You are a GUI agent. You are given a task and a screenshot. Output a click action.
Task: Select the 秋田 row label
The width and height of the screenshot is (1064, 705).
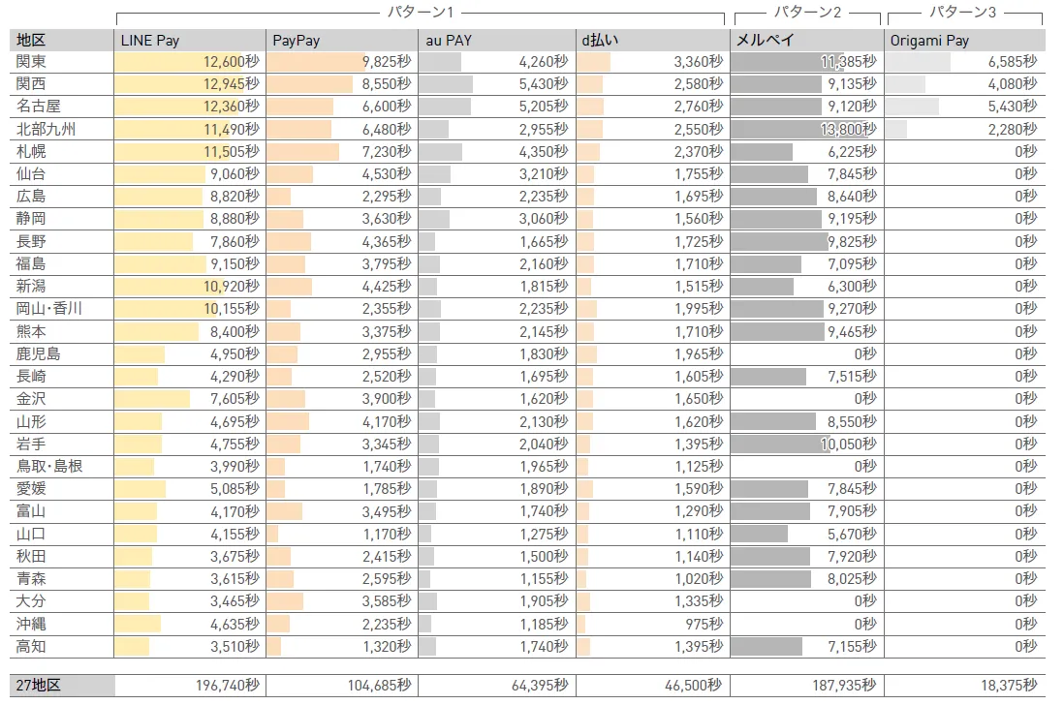pos(31,557)
